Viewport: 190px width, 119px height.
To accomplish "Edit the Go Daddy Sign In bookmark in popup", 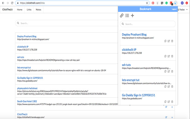I will pos(169,102).
